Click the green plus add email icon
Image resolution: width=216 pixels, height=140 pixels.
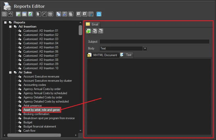(89, 31)
